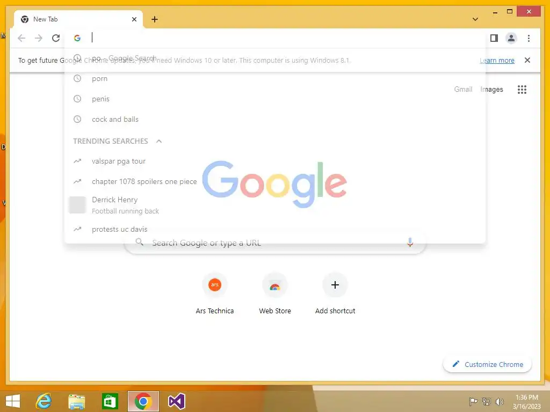
Task: Open the Learn more link
Action: [497, 60]
